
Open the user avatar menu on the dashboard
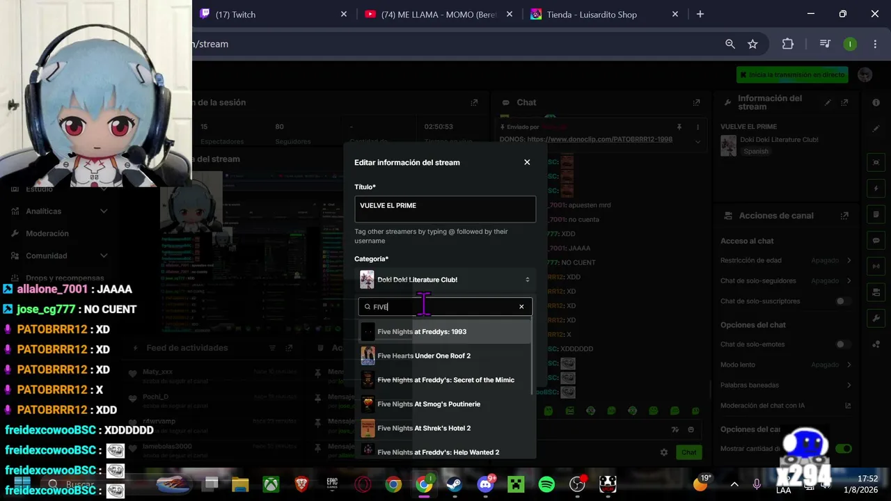click(x=865, y=74)
